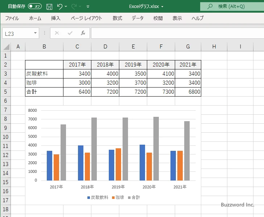The width and height of the screenshot is (264, 217).
Task: Select the 2019年 table header cell
Action: tap(133, 65)
